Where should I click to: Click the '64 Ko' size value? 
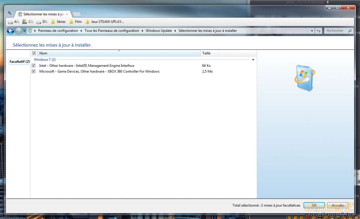[x=206, y=66]
